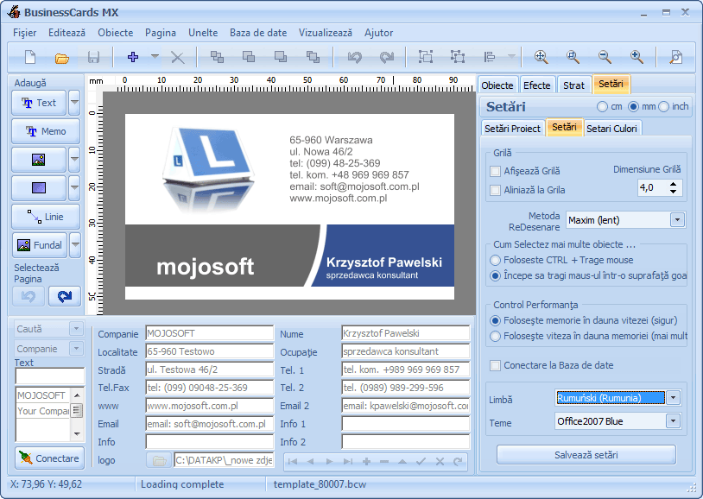Open the dropdown arrow next to the blue plus
This screenshot has width=703, height=499.
point(155,56)
